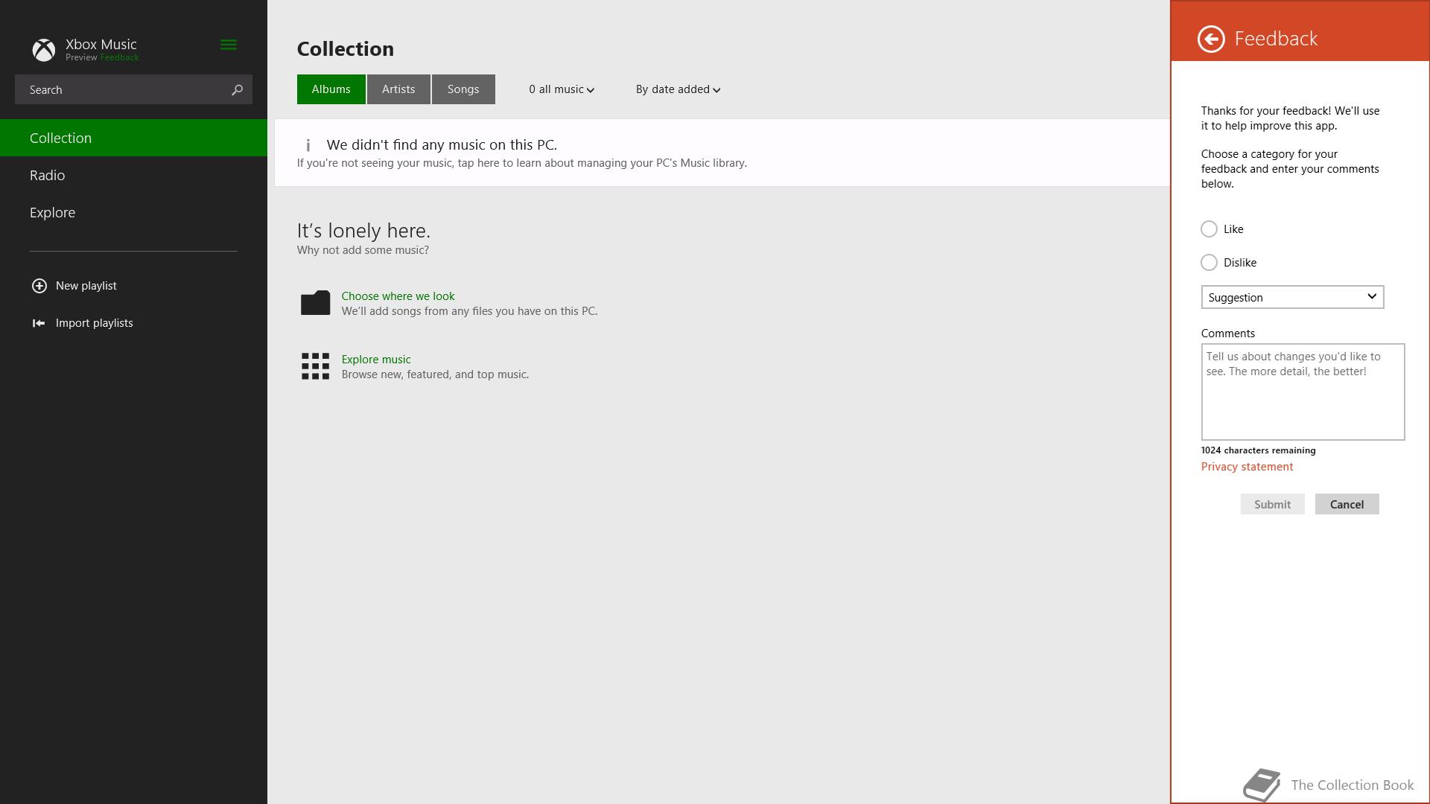The width and height of the screenshot is (1430, 804).
Task: Click the info icon in no-music notice
Action: [x=308, y=145]
